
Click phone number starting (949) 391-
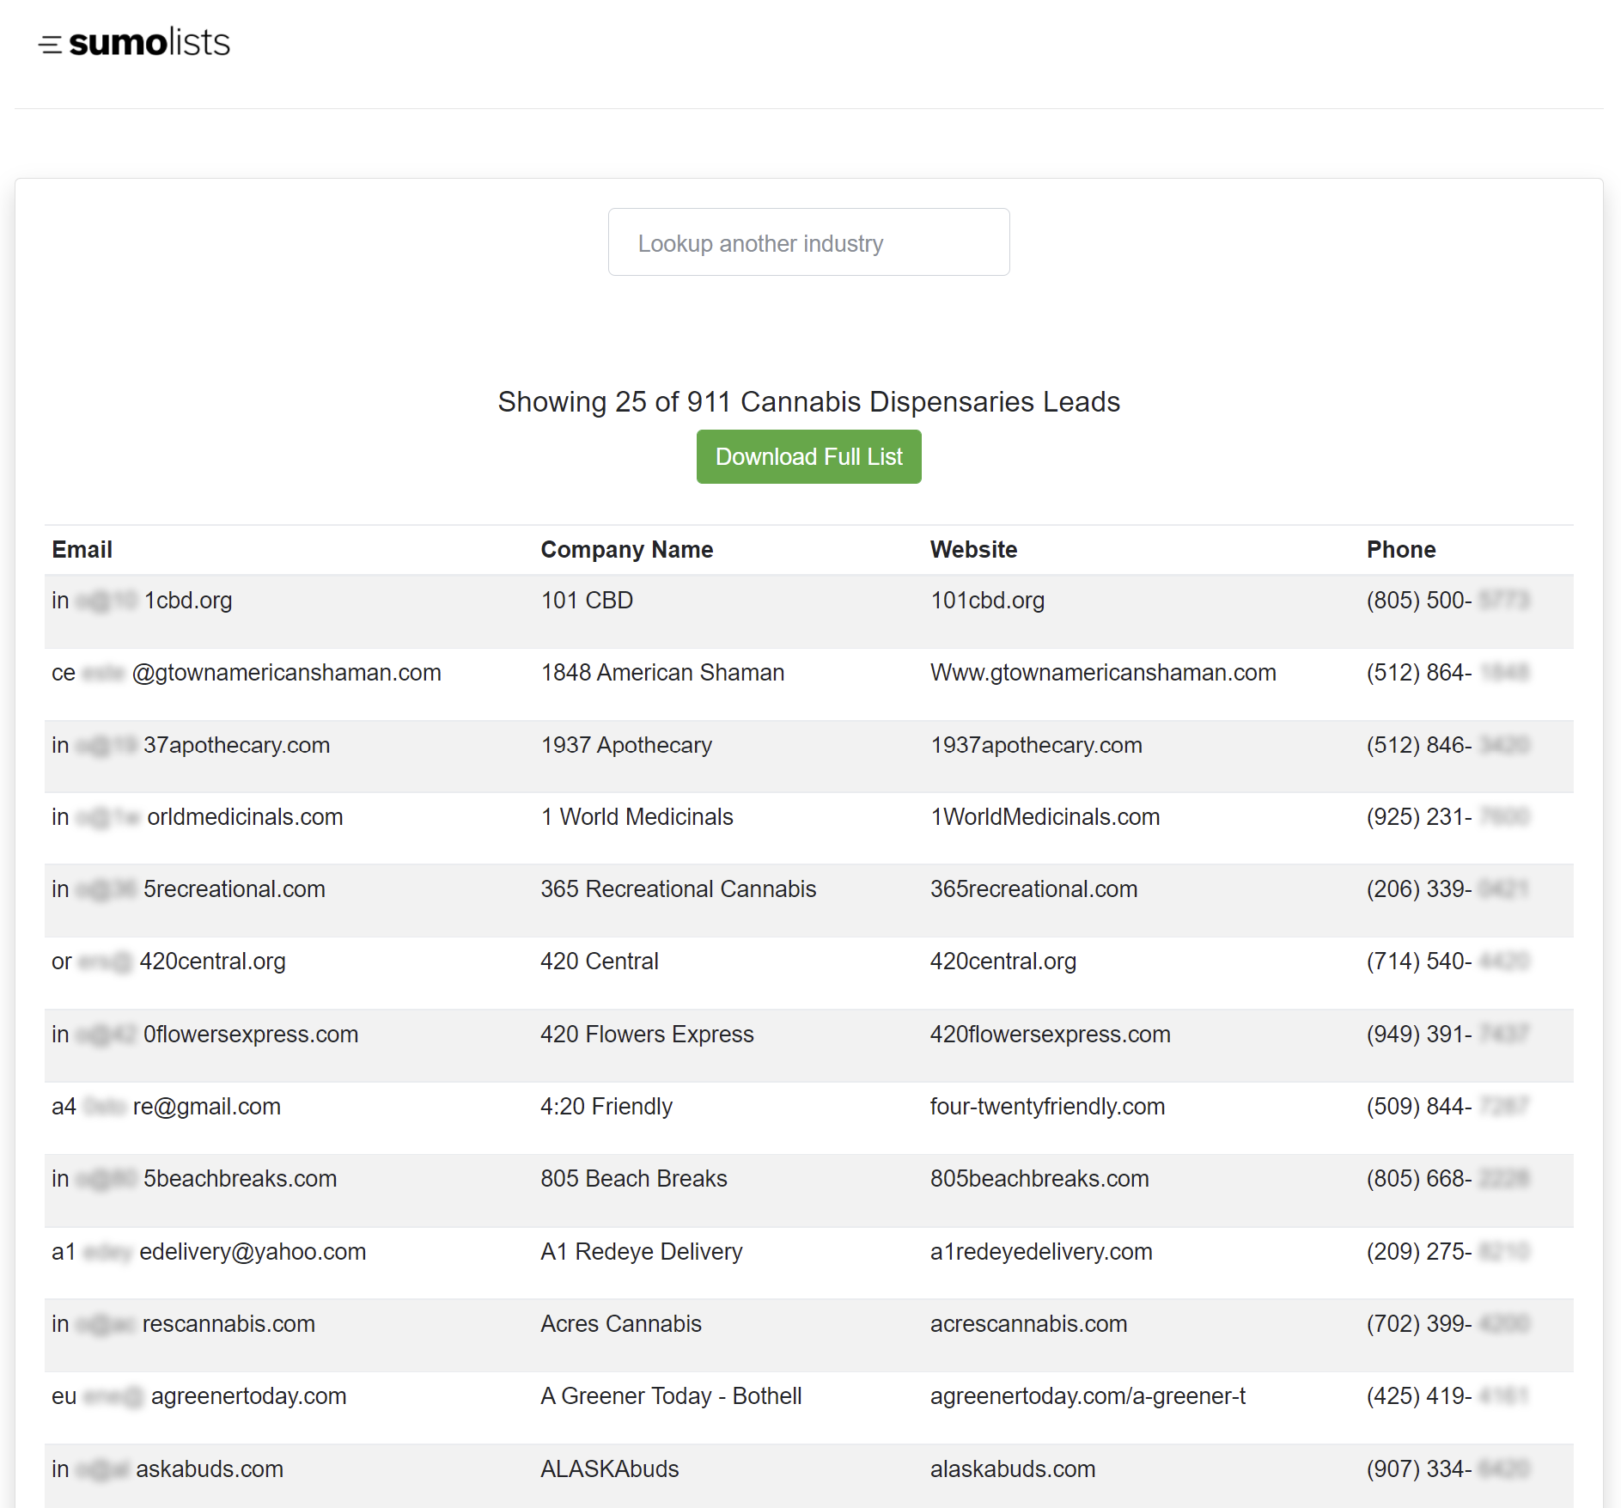click(x=1447, y=1035)
